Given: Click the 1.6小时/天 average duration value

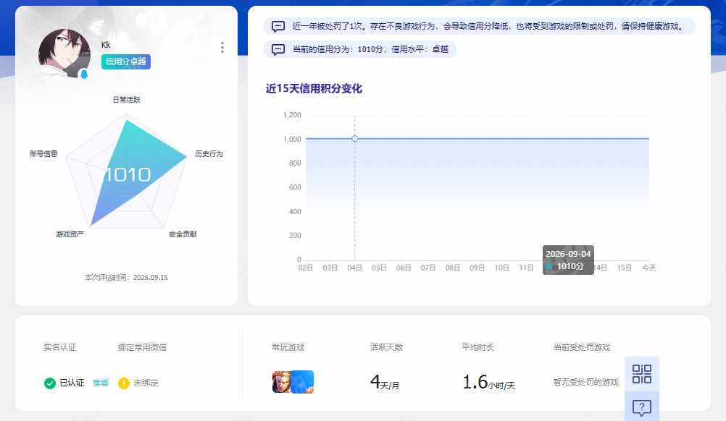Looking at the screenshot, I should pyautogui.click(x=488, y=382).
